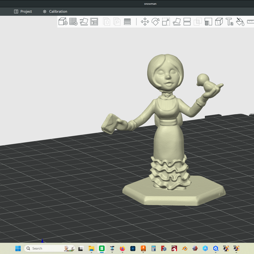Select the Scale tool icon
Screen dimensions: 254x254
166,22
